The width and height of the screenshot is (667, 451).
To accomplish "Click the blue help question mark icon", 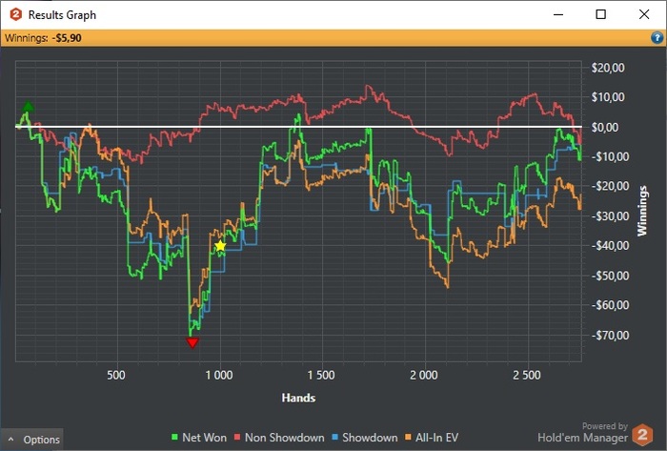I will pos(657,38).
